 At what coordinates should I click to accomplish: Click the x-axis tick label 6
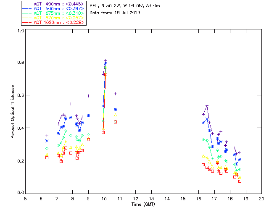click(41, 199)
